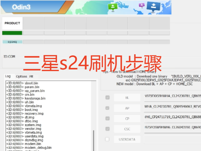This screenshot has width=201, height=151.
Task: Open the Pit tab
Action: point(31,77)
